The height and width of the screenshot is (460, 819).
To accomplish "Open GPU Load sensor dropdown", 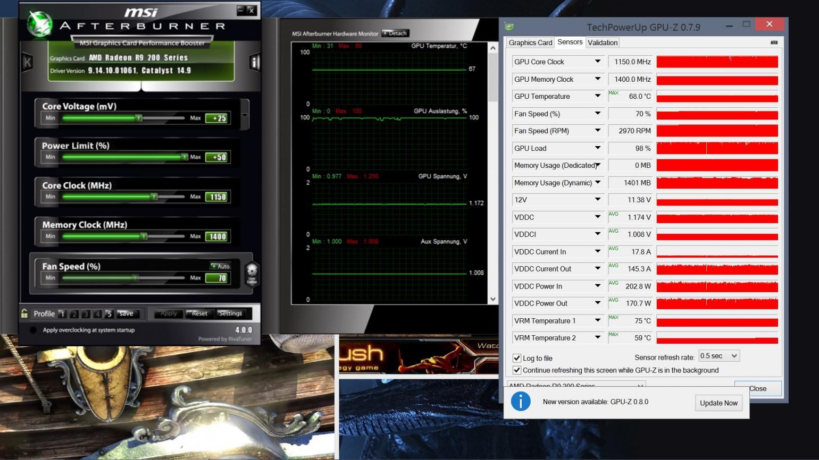I will pyautogui.click(x=598, y=148).
